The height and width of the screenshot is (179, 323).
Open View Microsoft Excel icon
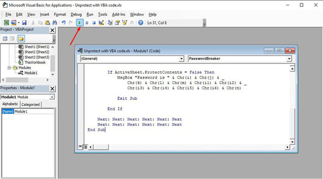click(x=6, y=23)
